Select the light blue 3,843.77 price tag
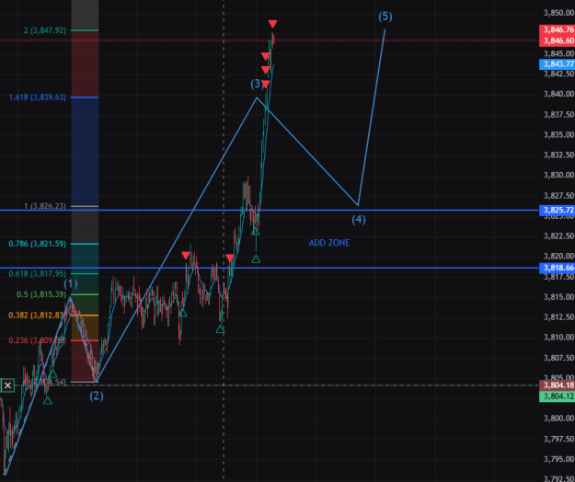Screen dimensions: 575x482 tap(557, 64)
